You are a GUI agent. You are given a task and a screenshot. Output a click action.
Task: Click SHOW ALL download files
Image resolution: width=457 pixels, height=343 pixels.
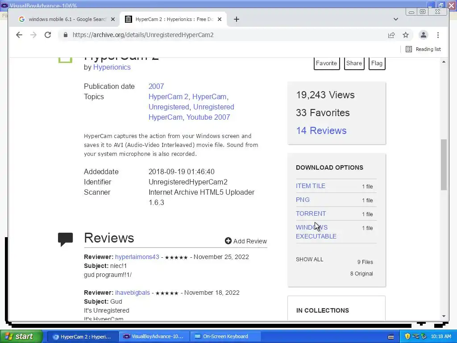click(x=310, y=259)
